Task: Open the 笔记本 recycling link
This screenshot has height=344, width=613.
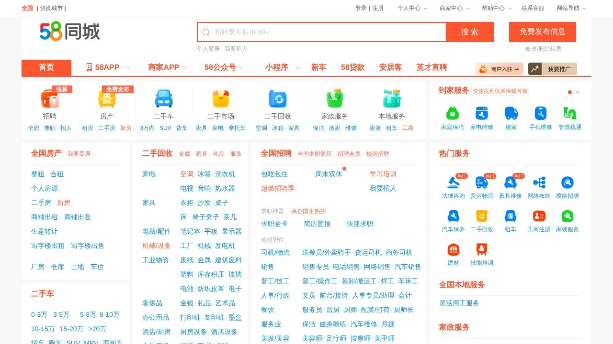Action: [x=190, y=231]
